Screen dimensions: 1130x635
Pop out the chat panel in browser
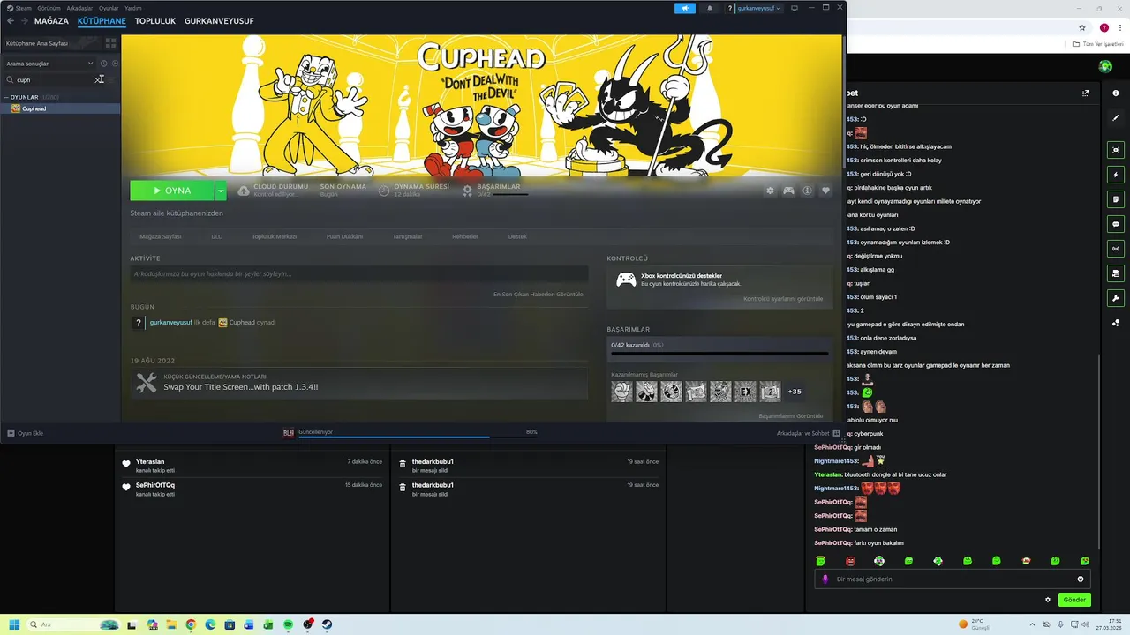[x=1086, y=93]
